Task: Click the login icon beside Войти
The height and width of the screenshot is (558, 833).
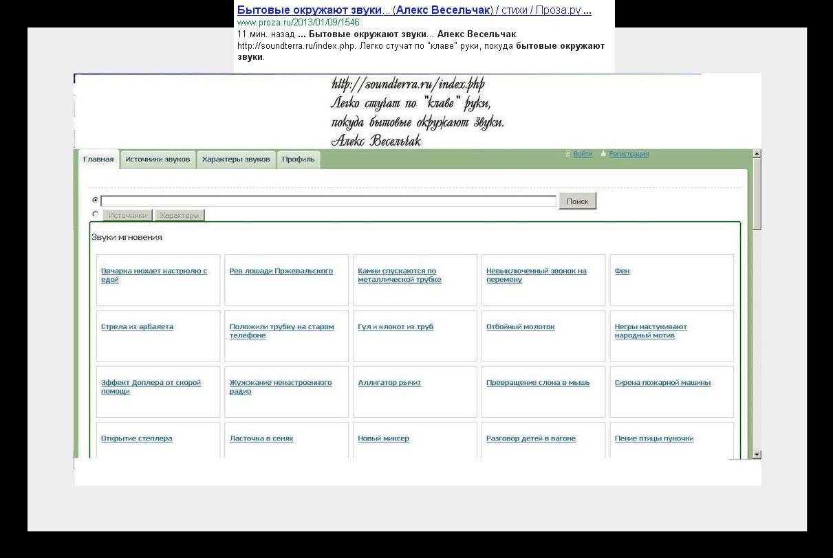Action: [567, 154]
